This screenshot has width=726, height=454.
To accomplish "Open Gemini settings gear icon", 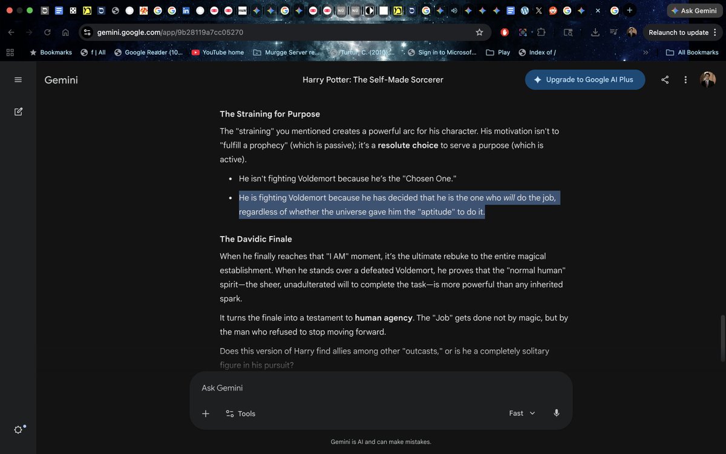I will 19,429.
